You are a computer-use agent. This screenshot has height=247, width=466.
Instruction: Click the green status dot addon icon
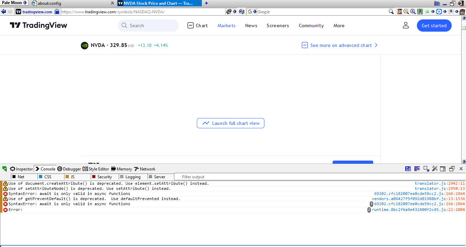coord(427,12)
